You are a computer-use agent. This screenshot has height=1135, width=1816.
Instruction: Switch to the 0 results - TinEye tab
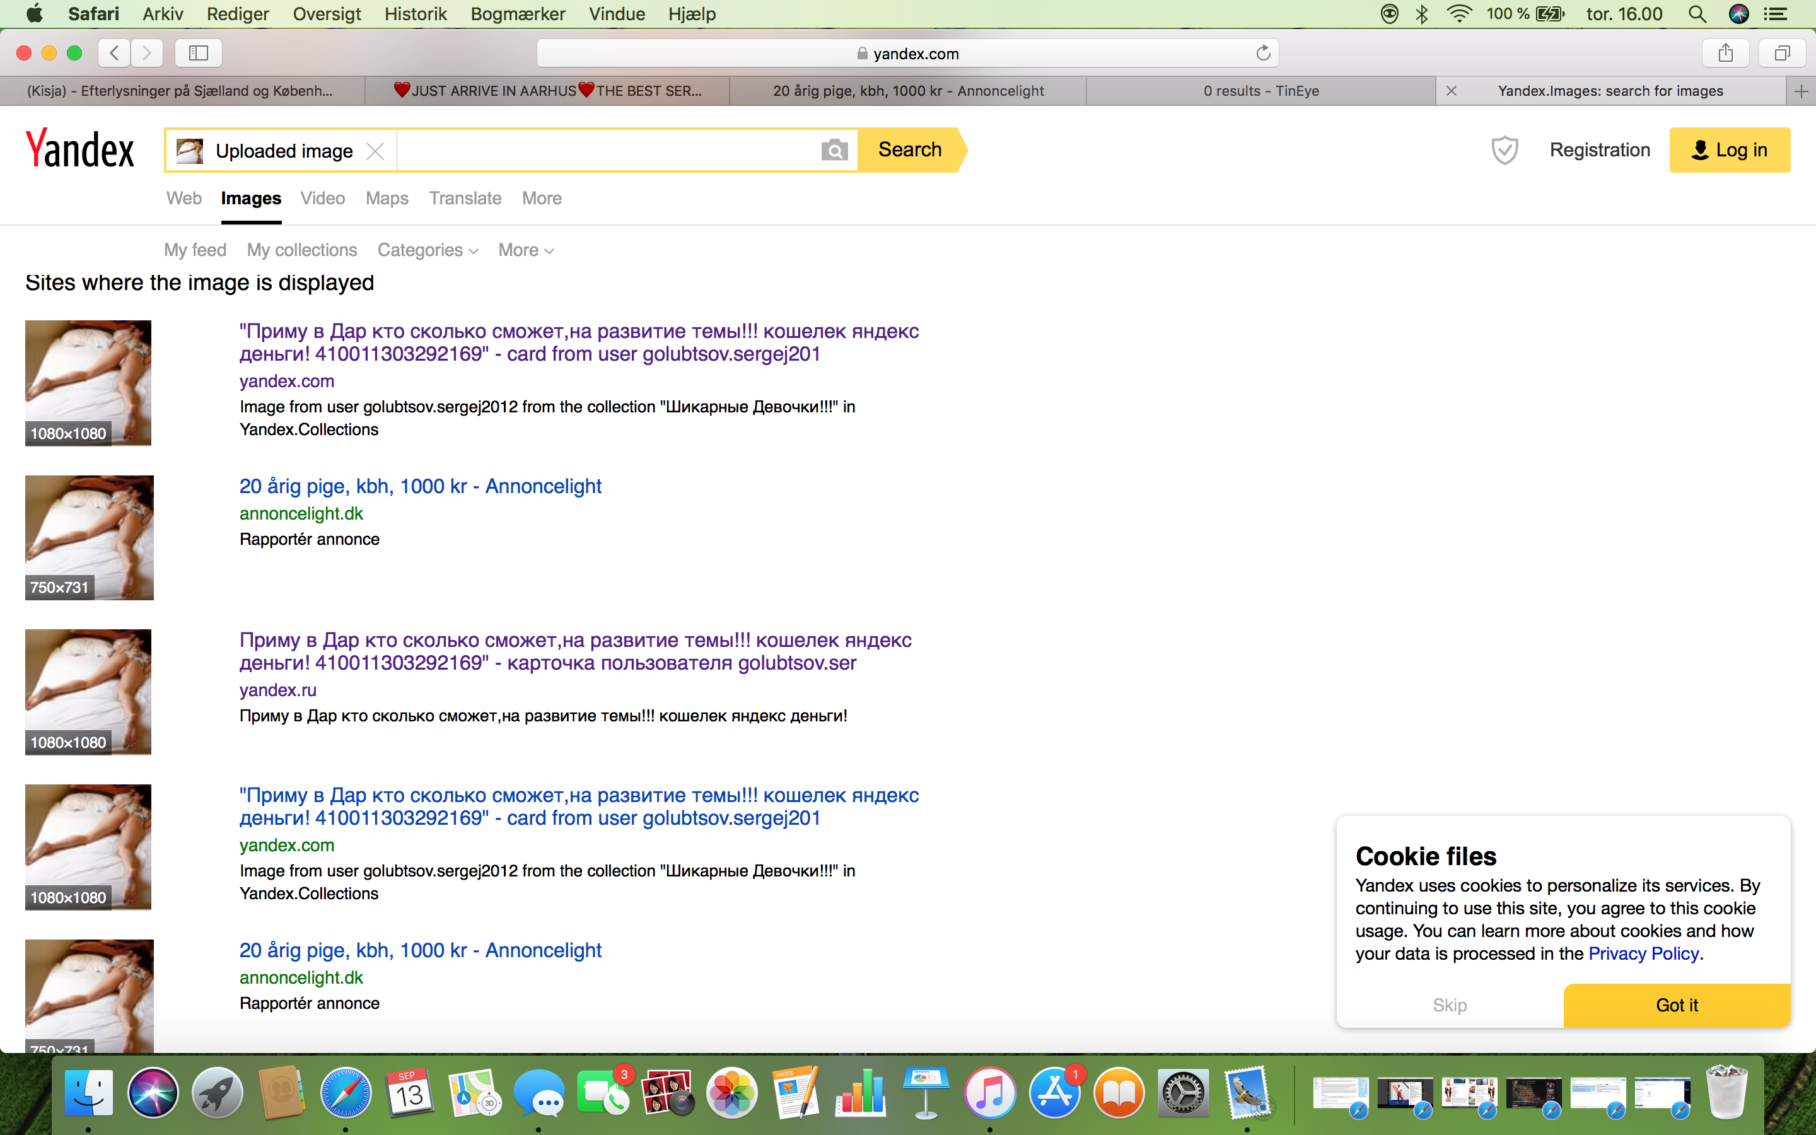(1260, 91)
